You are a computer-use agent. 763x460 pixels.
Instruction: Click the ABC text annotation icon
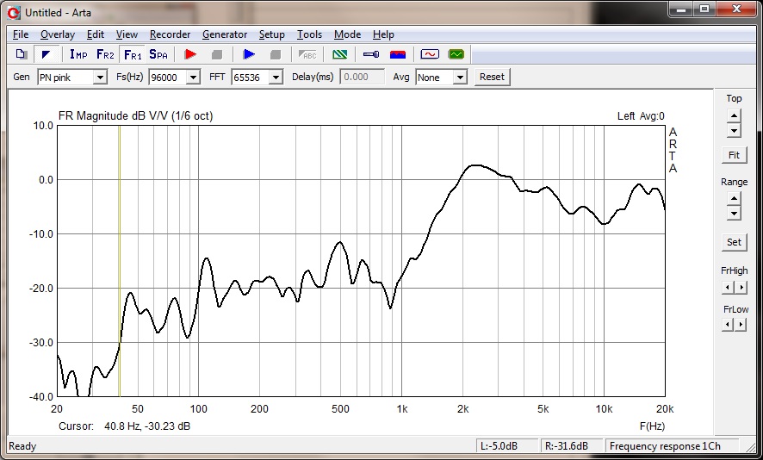(307, 54)
